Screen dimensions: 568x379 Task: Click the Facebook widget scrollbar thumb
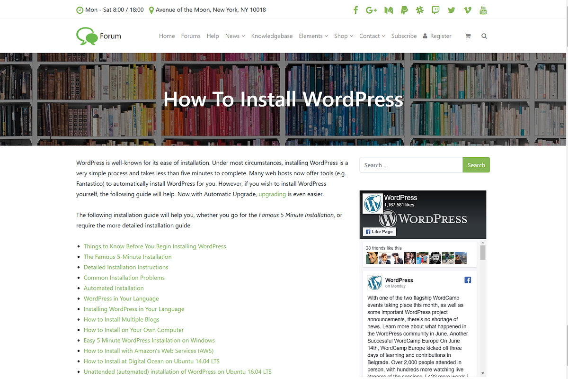click(x=483, y=253)
